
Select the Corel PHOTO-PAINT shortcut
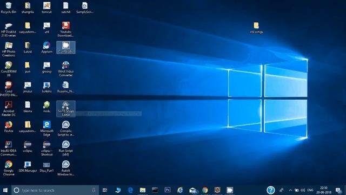(9, 89)
